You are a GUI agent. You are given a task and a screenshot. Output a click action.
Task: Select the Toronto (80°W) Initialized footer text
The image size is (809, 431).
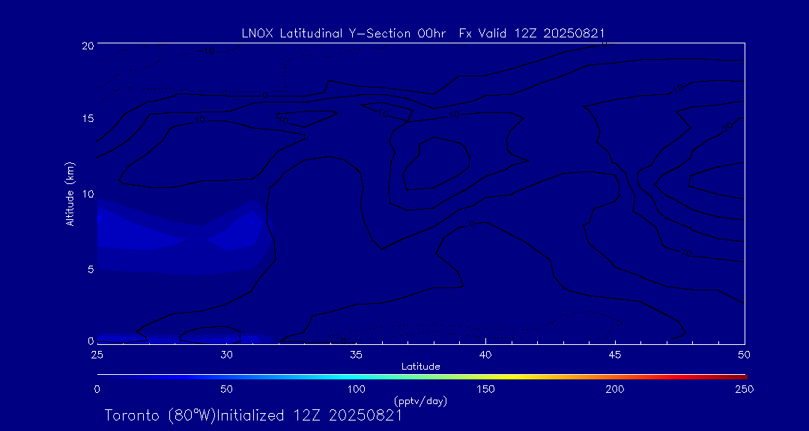(x=253, y=415)
